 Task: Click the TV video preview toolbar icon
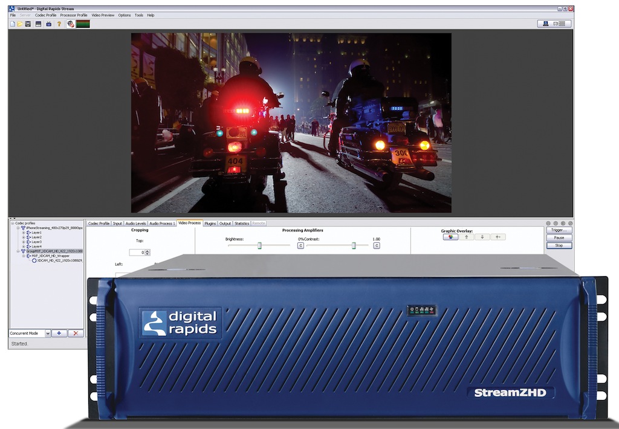click(48, 24)
